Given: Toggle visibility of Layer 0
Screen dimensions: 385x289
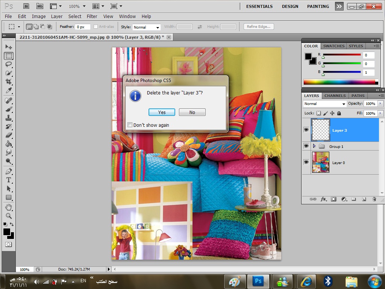Looking at the screenshot, I should [306, 162].
